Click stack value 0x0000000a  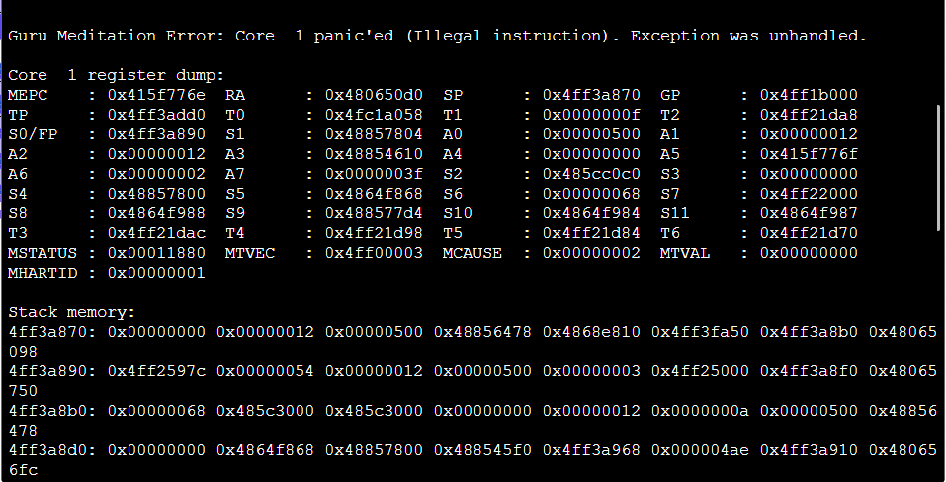[x=700, y=412]
